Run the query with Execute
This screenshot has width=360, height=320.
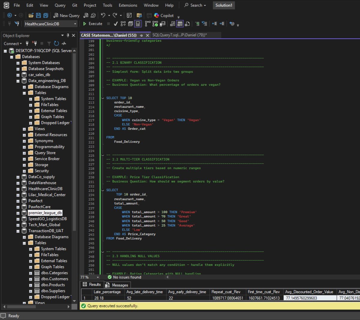[x=93, y=24]
